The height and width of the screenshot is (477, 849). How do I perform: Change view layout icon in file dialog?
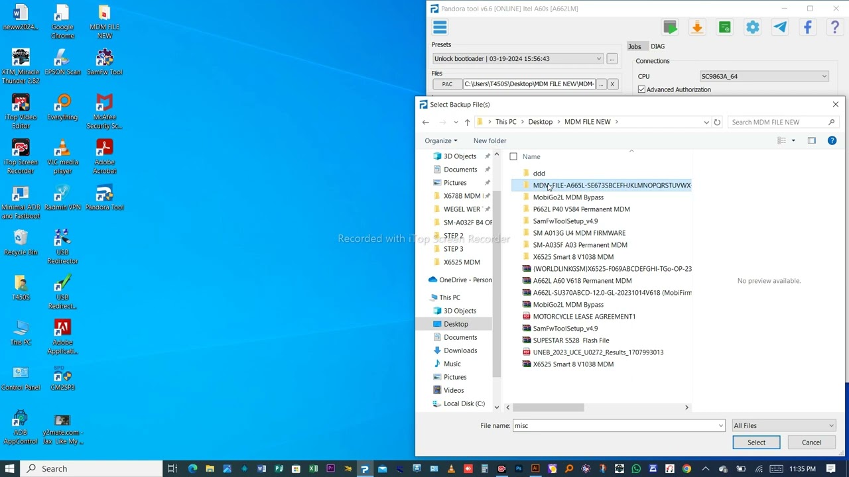(x=782, y=140)
